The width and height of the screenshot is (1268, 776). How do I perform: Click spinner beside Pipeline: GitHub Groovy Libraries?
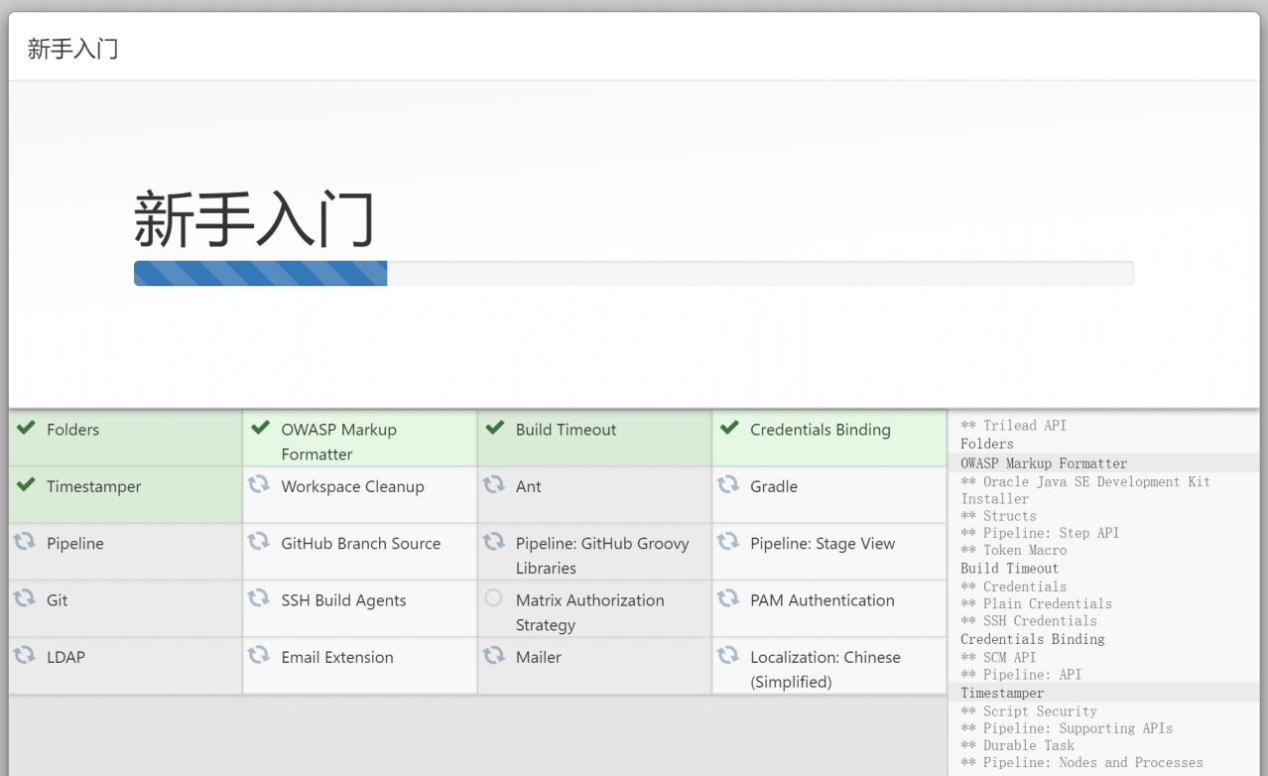coord(493,542)
